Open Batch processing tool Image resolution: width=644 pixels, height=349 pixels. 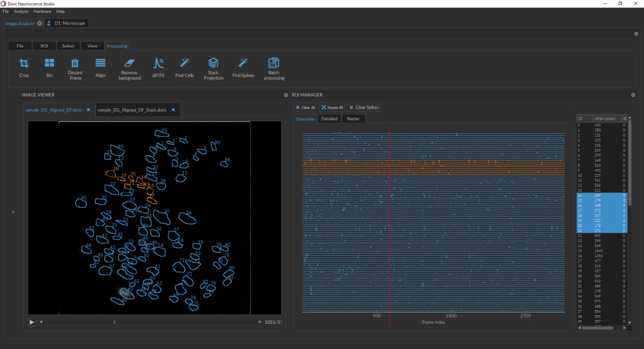[274, 64]
